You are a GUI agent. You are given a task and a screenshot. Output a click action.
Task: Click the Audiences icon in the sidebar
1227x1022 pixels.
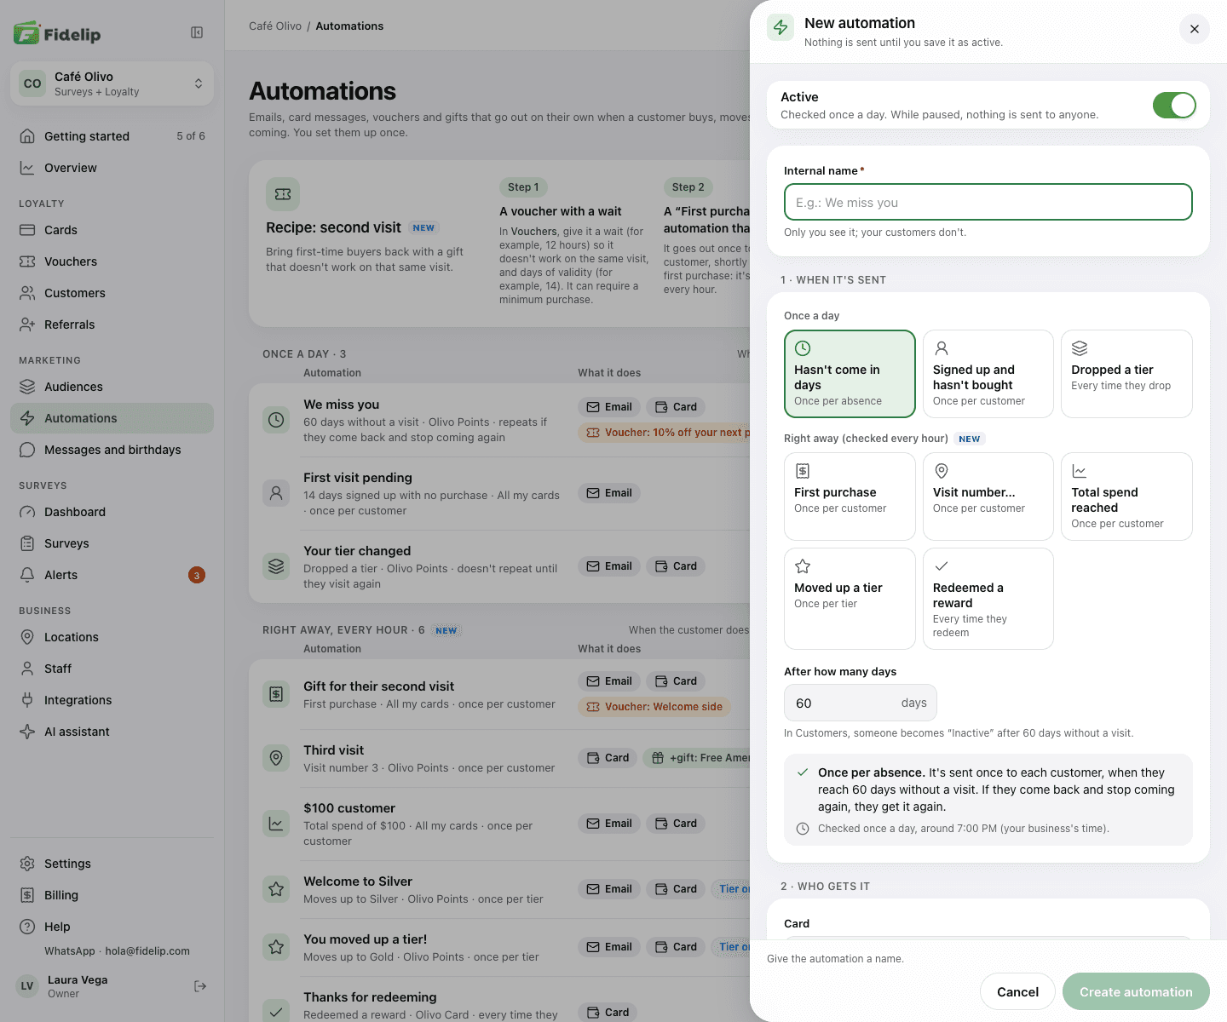point(27,387)
